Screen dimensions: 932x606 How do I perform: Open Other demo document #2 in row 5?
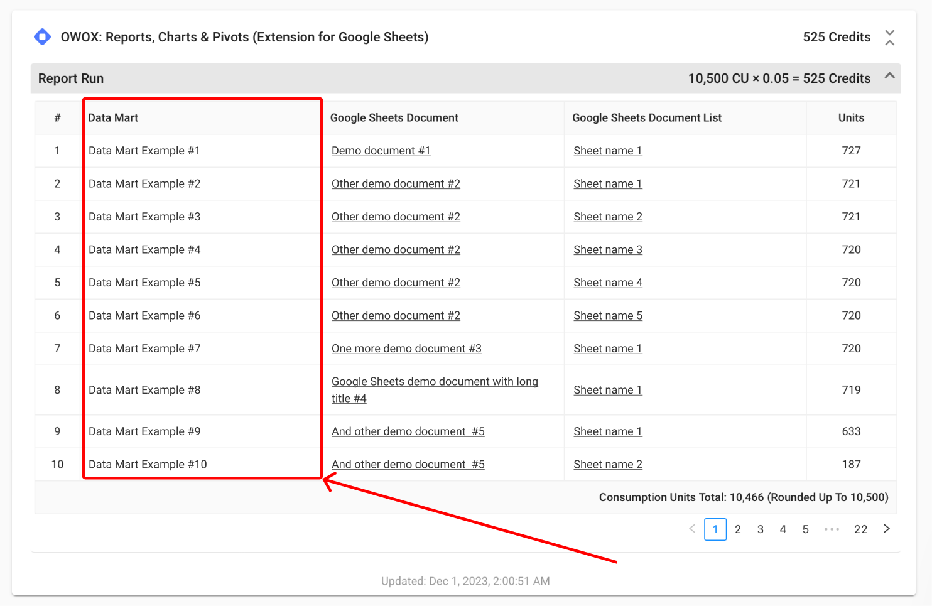(x=396, y=283)
